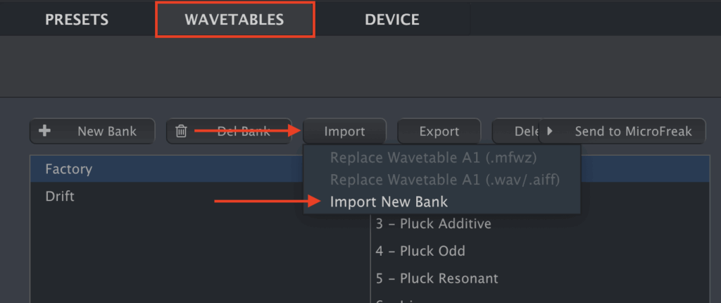Image resolution: width=721 pixels, height=303 pixels.
Task: Click the Send to MicroFreak button
Action: tap(622, 131)
